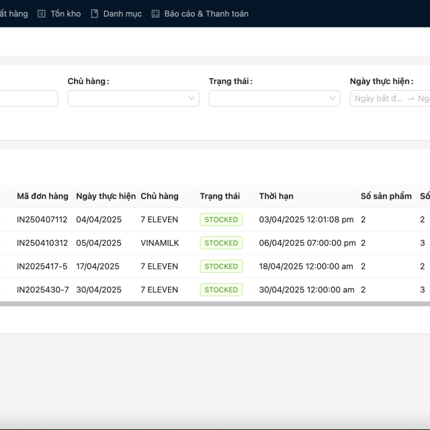Click the Trạng thái table column header
Viewport: 430px width, 430px height.
point(220,196)
